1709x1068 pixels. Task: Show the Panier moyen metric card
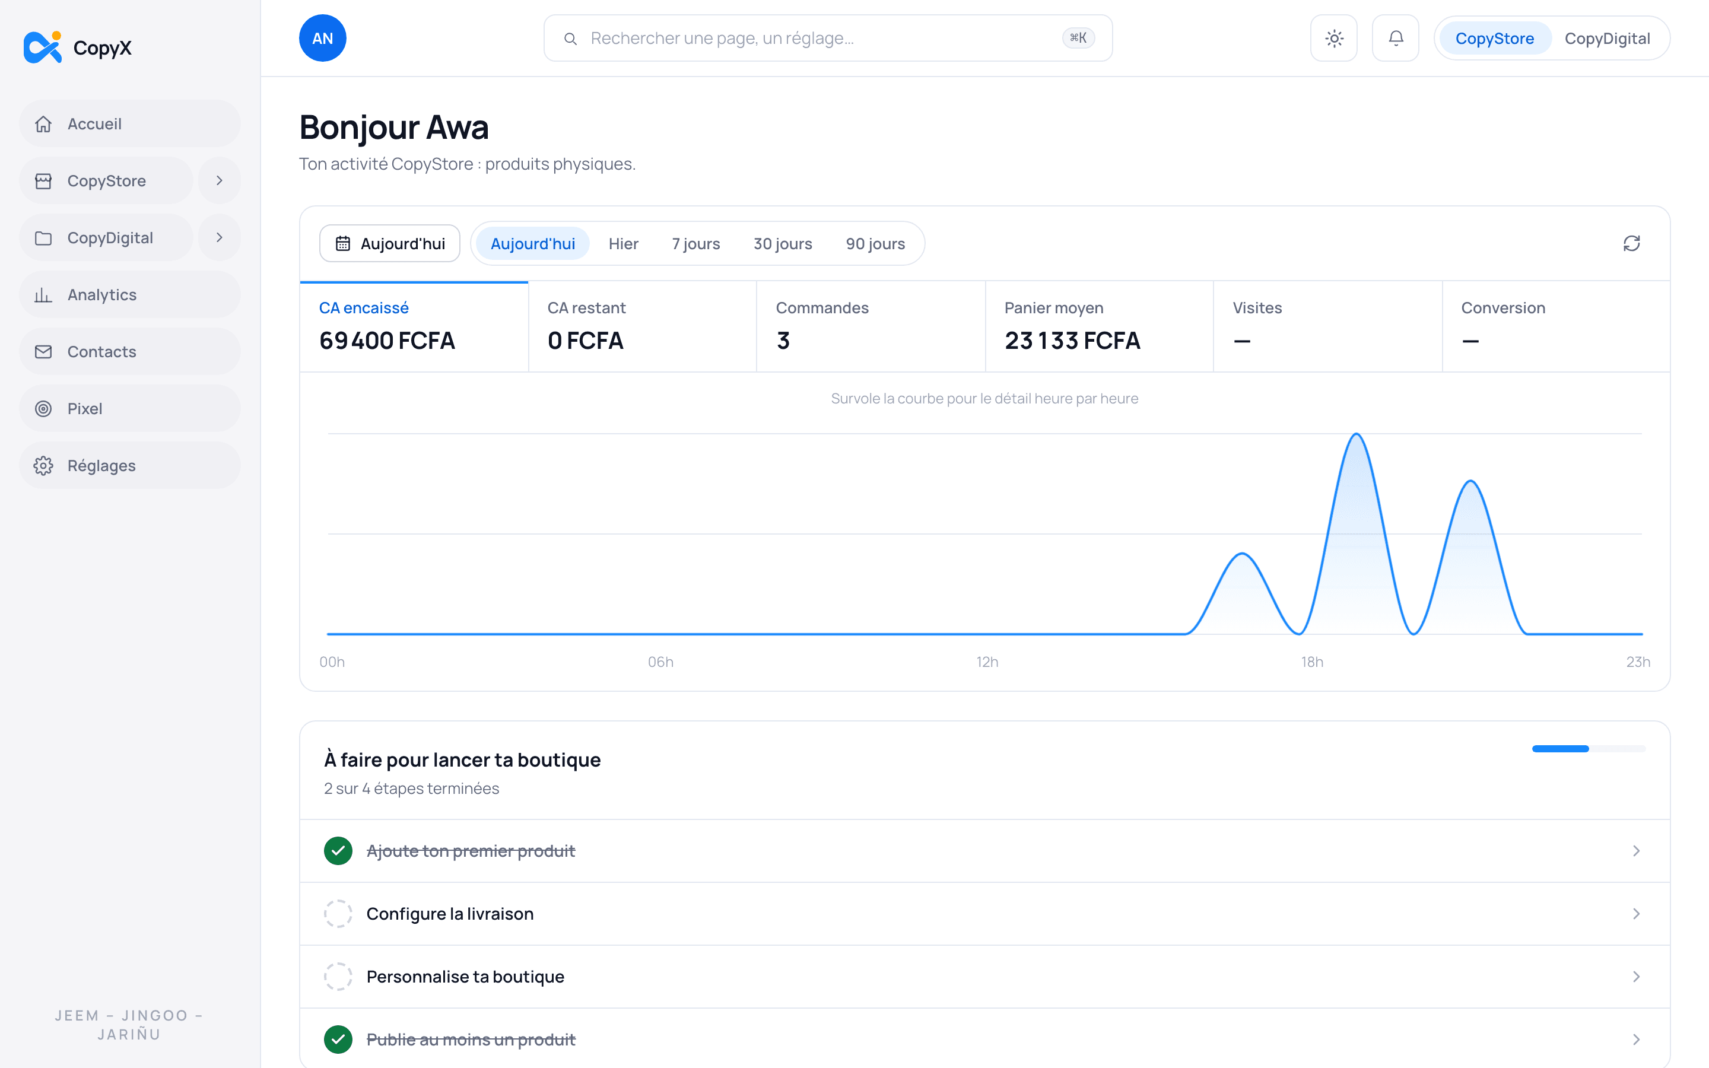1099,326
